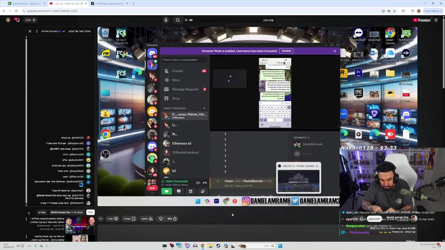Open live chat more options menu

(x=37, y=31)
